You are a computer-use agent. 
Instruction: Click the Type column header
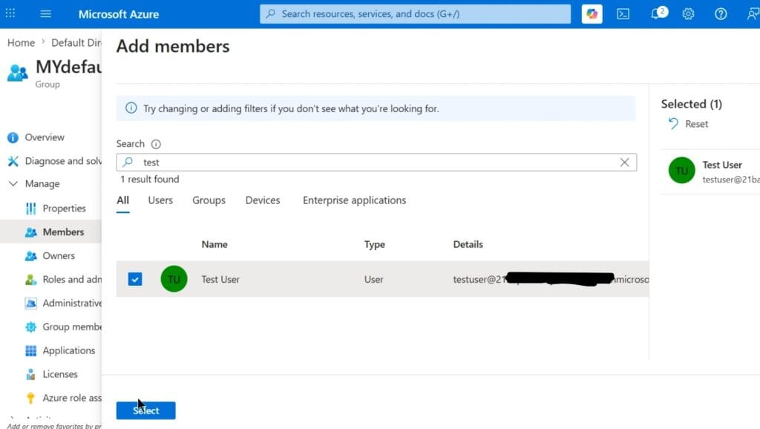[374, 244]
